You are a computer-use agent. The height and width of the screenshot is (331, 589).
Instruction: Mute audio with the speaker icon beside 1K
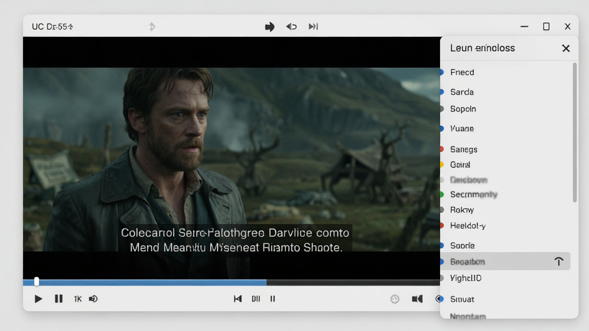[x=93, y=299]
